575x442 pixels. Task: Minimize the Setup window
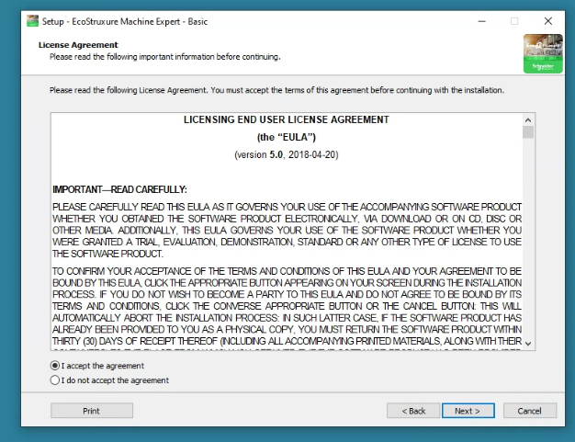point(482,21)
